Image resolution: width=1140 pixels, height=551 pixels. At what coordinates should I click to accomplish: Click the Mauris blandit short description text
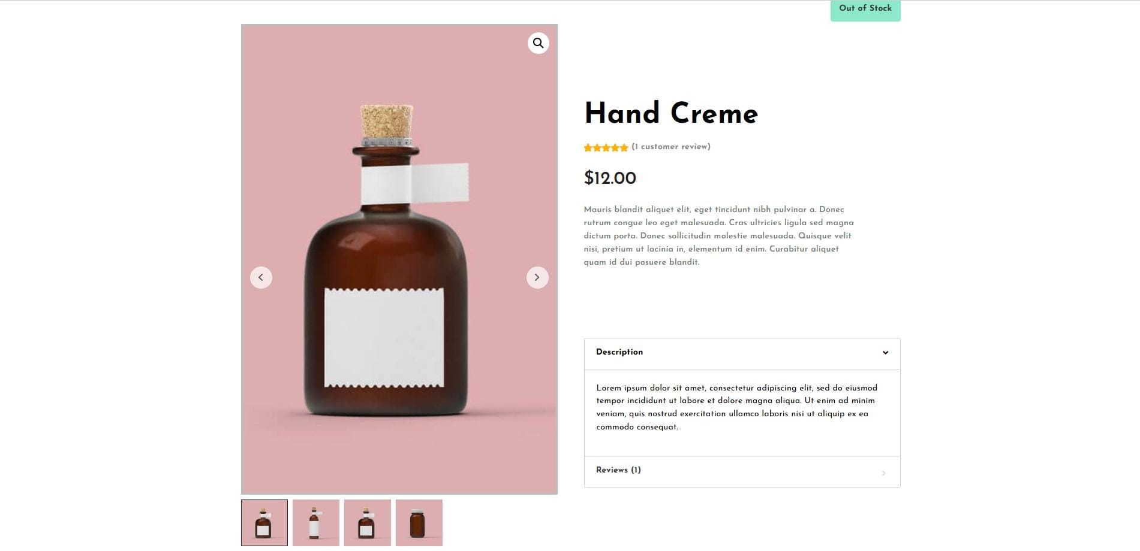click(x=718, y=235)
